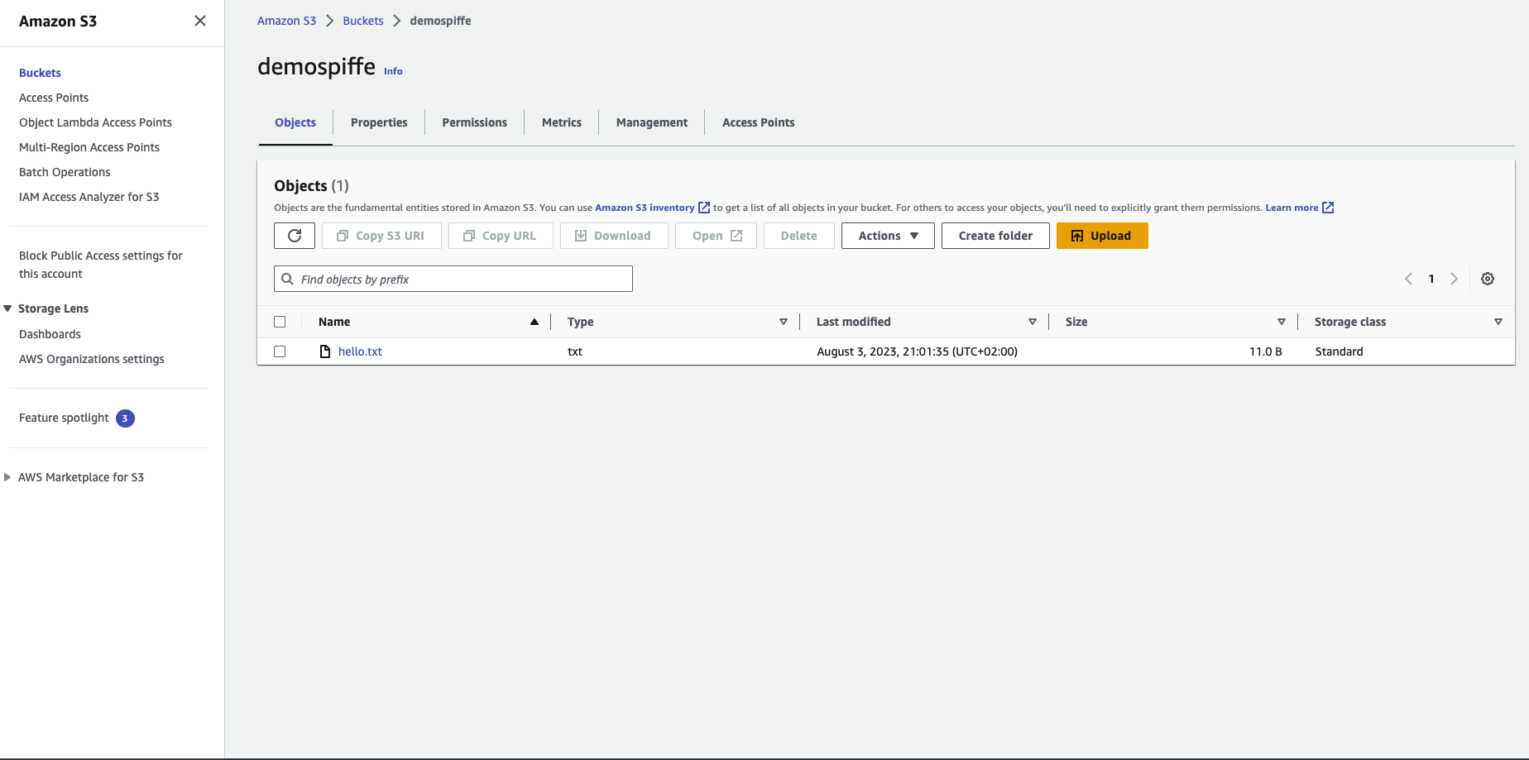The image size is (1529, 760).
Task: Click search magnifier icon in prefix field
Action: point(287,279)
